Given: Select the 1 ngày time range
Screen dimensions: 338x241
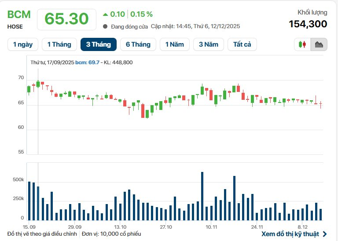Looking at the screenshot, I should [23, 44].
